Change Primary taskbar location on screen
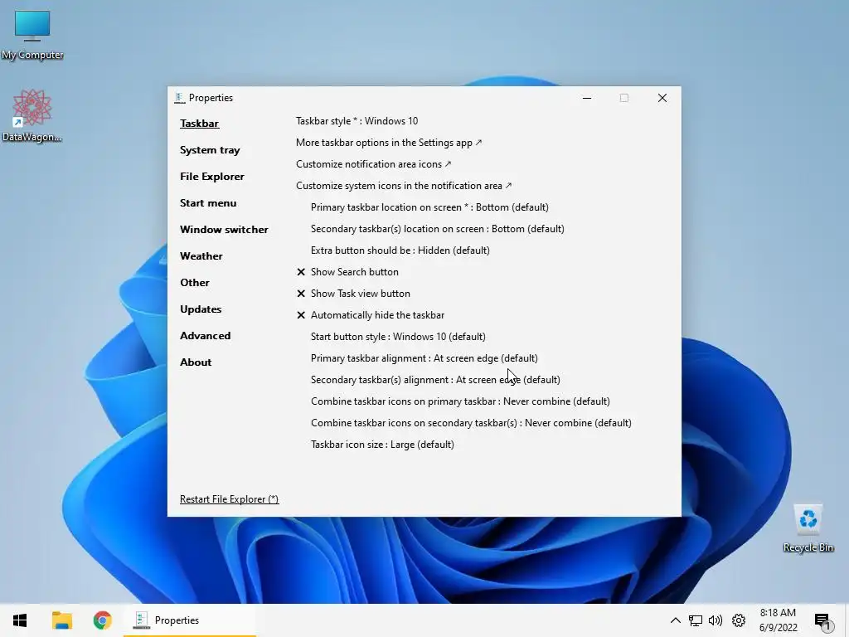The image size is (849, 637). (x=429, y=207)
